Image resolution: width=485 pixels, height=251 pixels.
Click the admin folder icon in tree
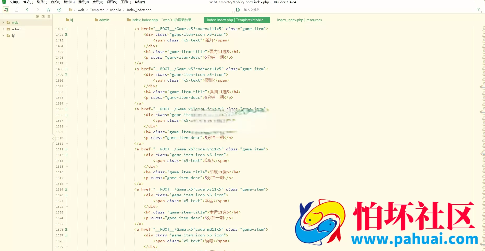click(x=8, y=29)
